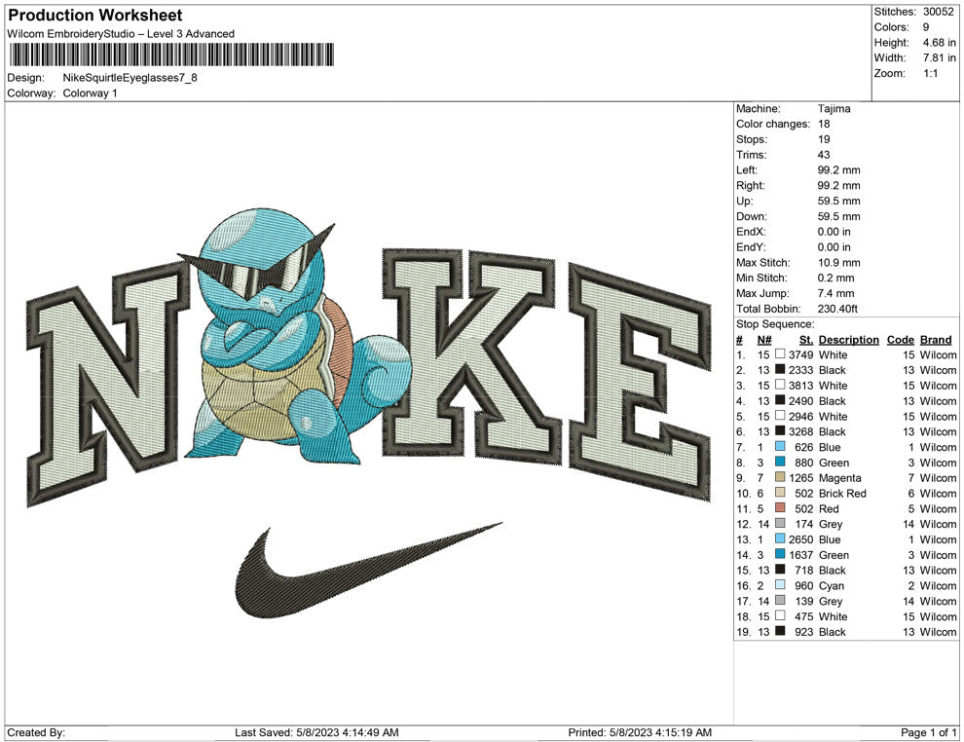
Task: Select the "EndX:" label
Action: tap(751, 232)
